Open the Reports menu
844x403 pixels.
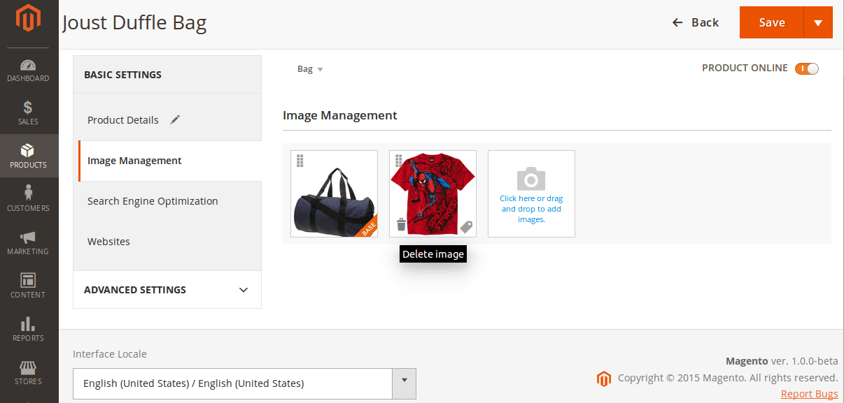[x=29, y=330]
